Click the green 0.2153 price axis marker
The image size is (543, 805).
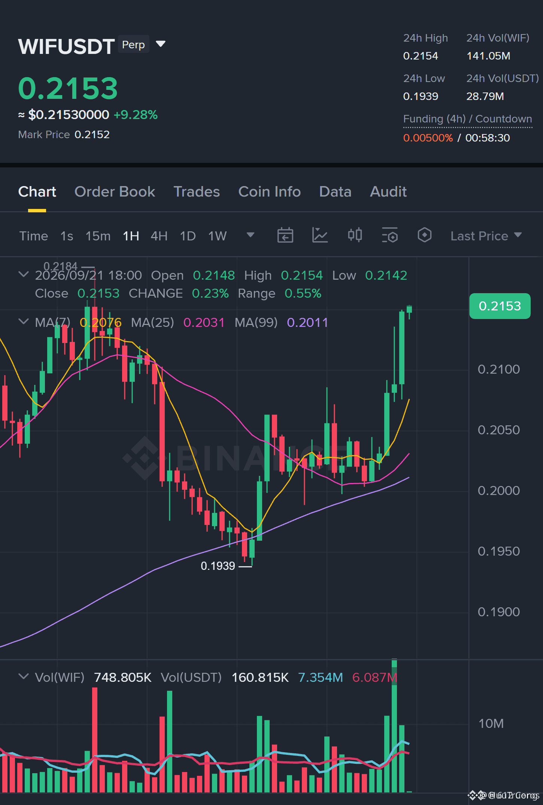point(500,306)
